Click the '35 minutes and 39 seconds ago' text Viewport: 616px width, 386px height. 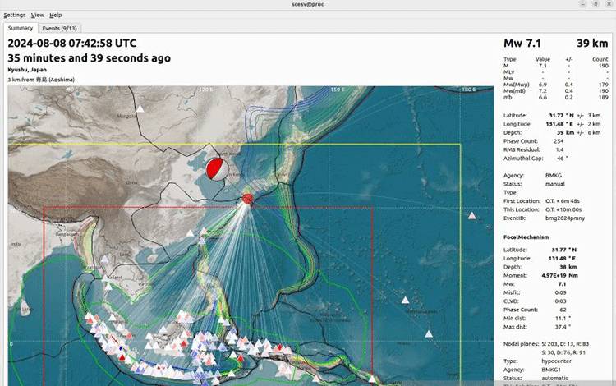(90, 58)
